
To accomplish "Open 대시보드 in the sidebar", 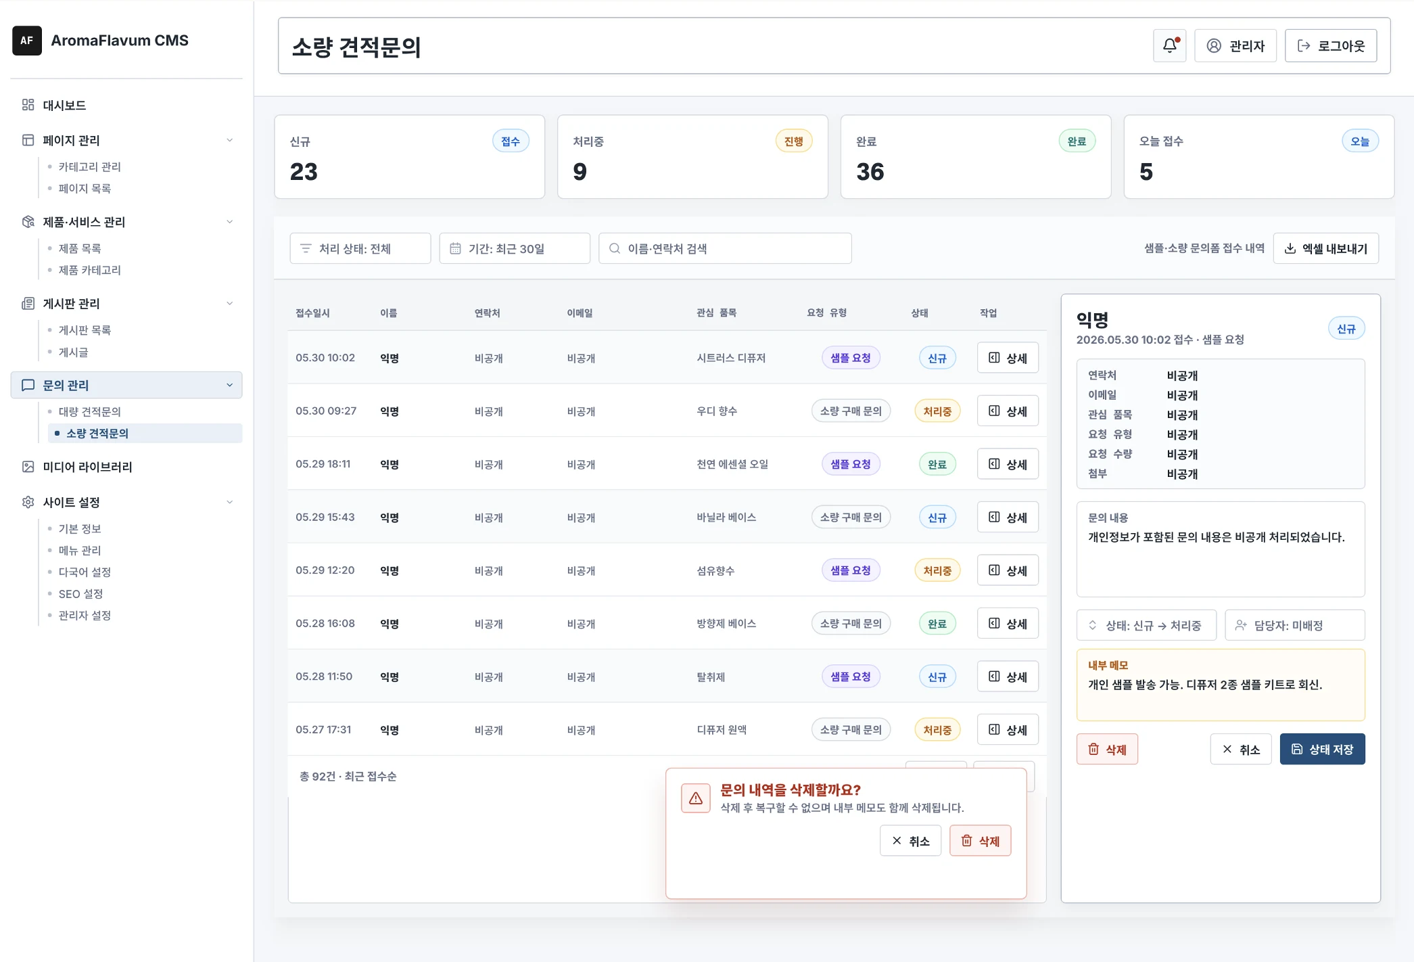I will tap(126, 105).
